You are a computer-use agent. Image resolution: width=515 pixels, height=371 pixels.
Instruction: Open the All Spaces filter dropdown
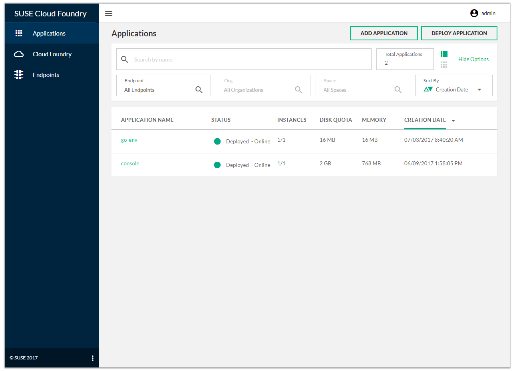(363, 85)
